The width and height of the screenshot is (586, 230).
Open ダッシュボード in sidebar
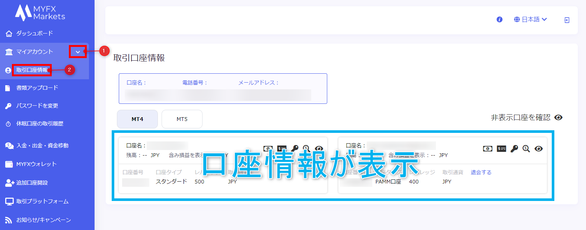point(34,33)
